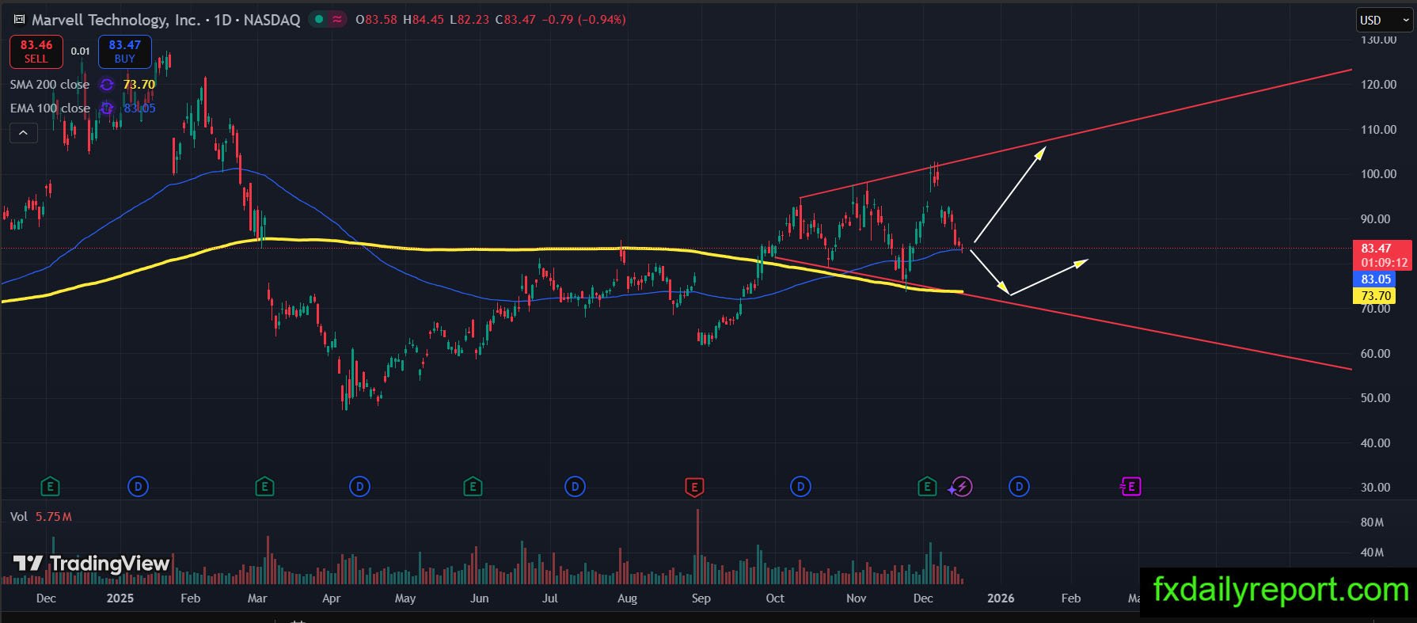
Task: Click the pink approximate-data icon in the header
Action: 337,20
